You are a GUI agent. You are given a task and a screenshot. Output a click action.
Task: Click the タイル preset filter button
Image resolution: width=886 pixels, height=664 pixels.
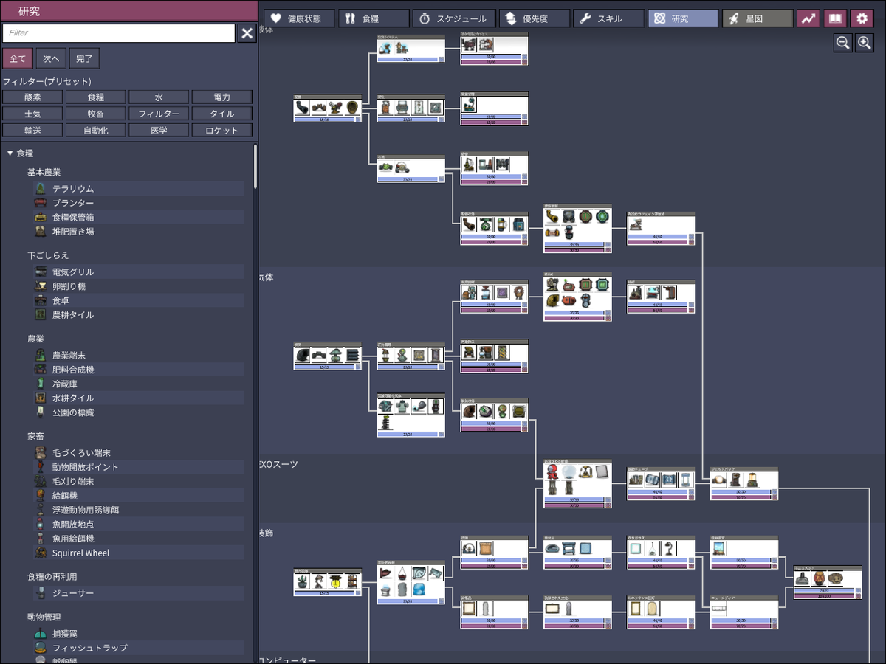[222, 114]
